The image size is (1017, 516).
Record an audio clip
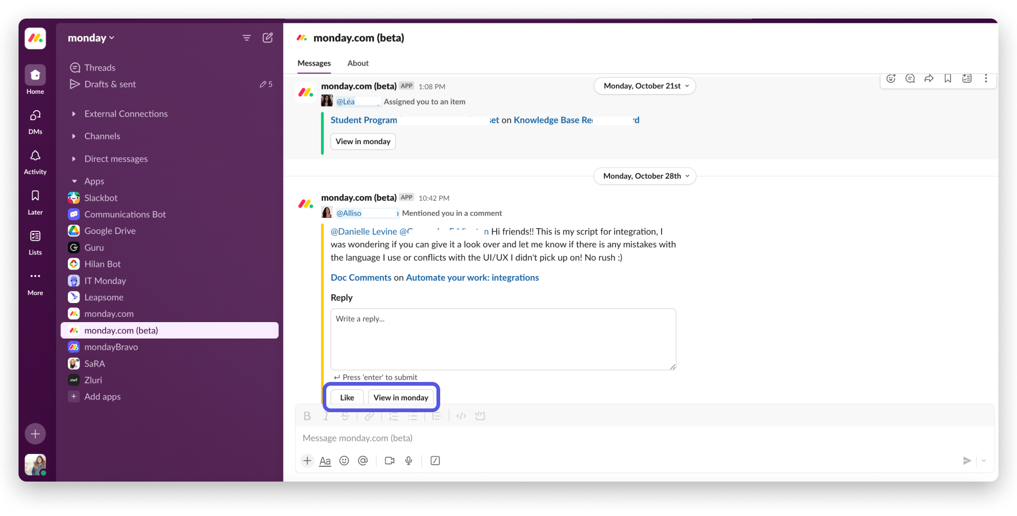point(409,460)
